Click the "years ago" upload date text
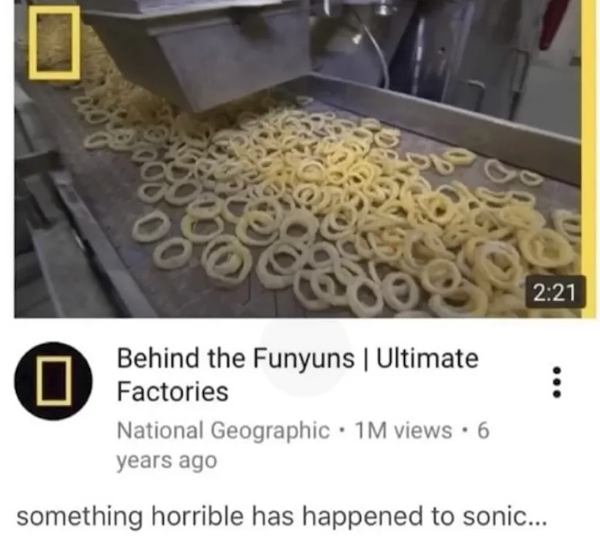Viewport: 600px width, 544px height. click(167, 461)
